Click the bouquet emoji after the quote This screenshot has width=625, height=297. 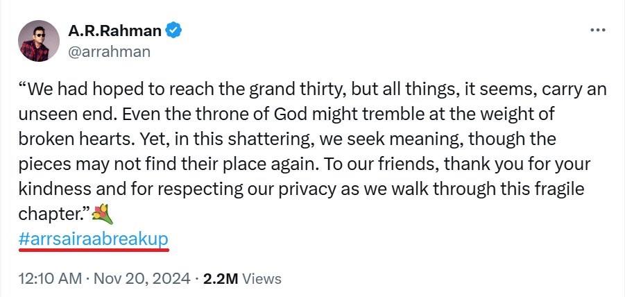pos(103,214)
